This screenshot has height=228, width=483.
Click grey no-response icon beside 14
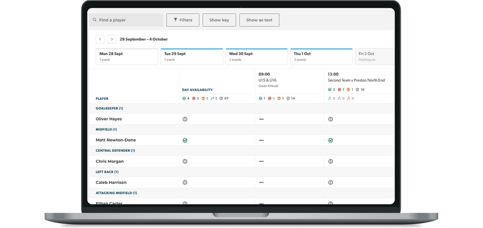point(288,99)
